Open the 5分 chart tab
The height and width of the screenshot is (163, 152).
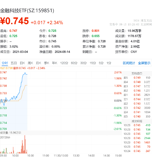(x=101, y=63)
